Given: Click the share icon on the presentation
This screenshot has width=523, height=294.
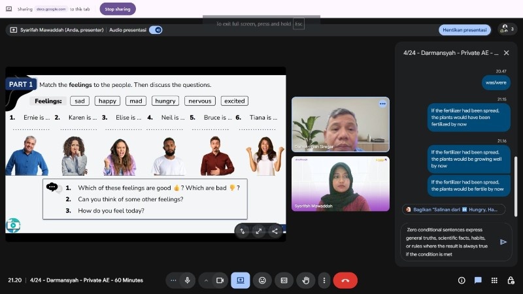Looking at the screenshot, I should (x=275, y=231).
